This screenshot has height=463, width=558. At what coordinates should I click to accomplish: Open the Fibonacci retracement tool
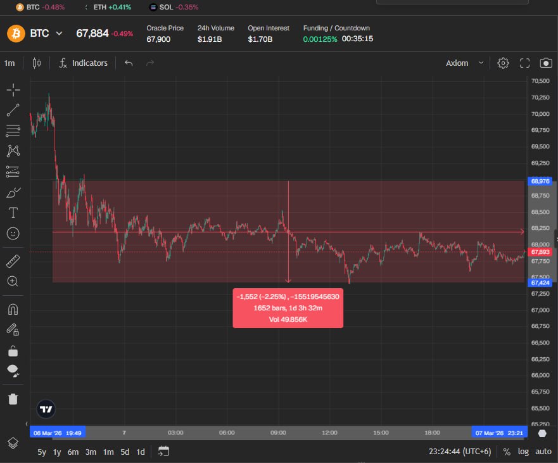(13, 131)
